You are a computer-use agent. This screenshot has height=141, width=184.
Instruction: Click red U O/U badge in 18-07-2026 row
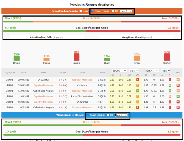[178, 107]
